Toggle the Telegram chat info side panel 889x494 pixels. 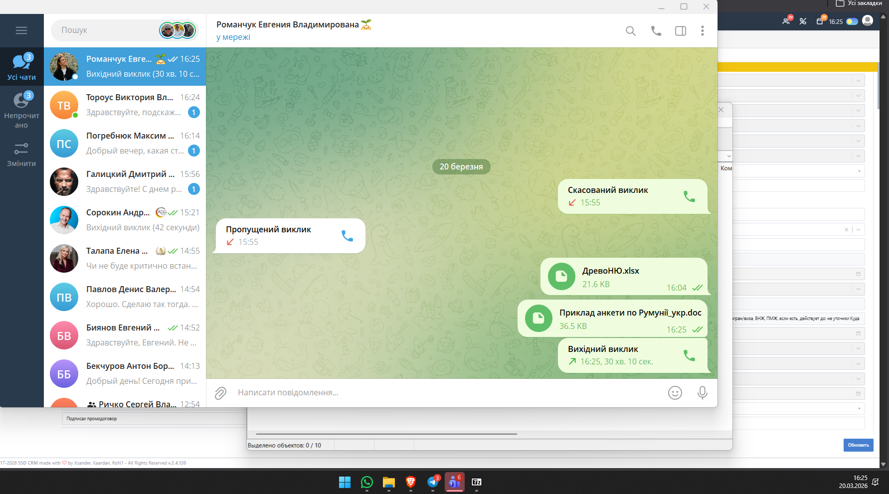[x=681, y=31]
